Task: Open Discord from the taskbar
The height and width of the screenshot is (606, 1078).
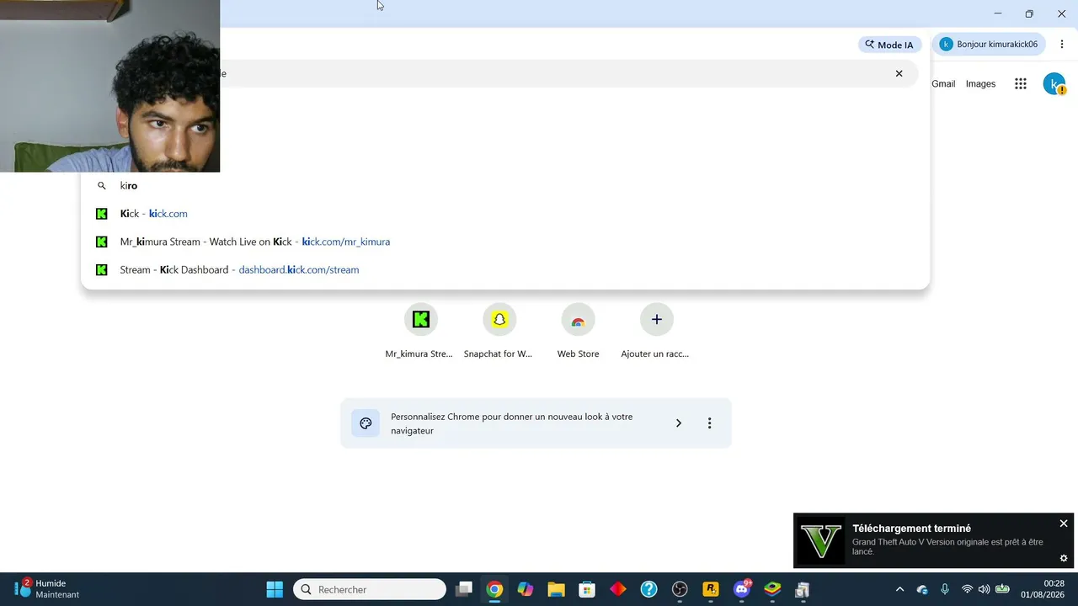Action: 742,589
